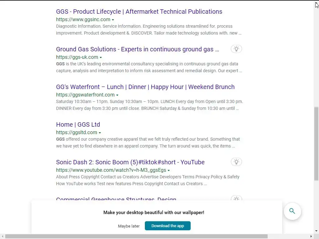Click snippet starting 'GGS is the UK's leading'
319x239 pixels.
tap(149, 67)
